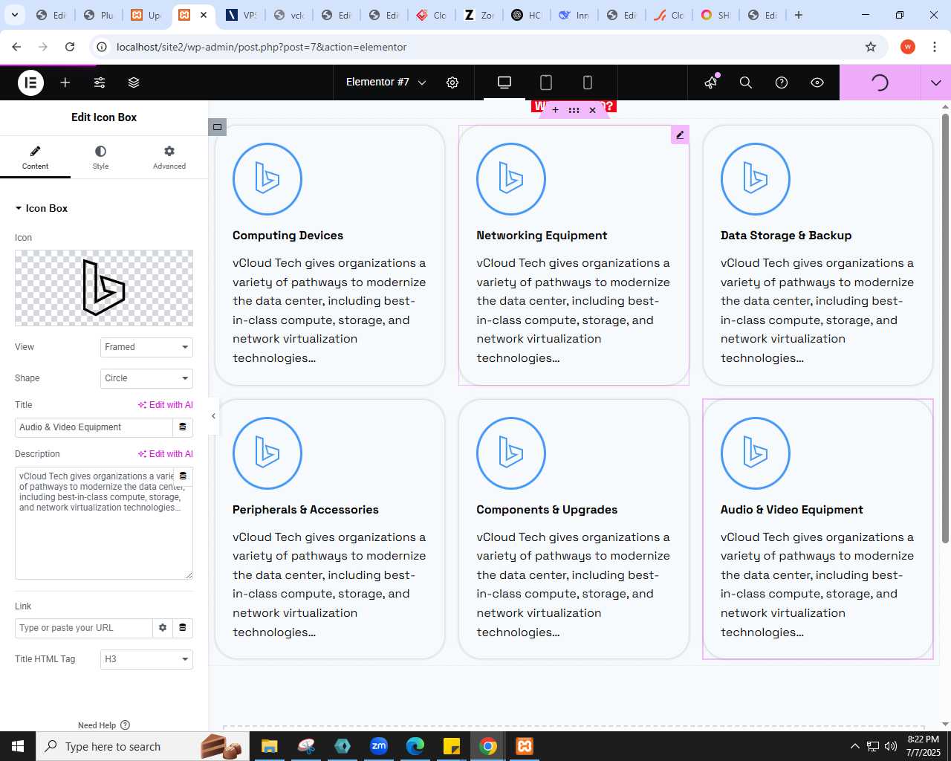Select the Computing Devices heading
The image size is (951, 761).
click(288, 236)
